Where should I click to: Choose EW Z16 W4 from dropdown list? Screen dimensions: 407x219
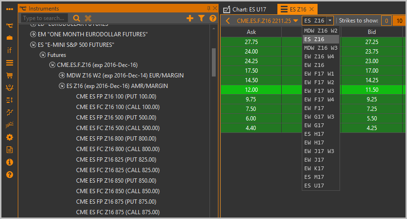pos(321,56)
